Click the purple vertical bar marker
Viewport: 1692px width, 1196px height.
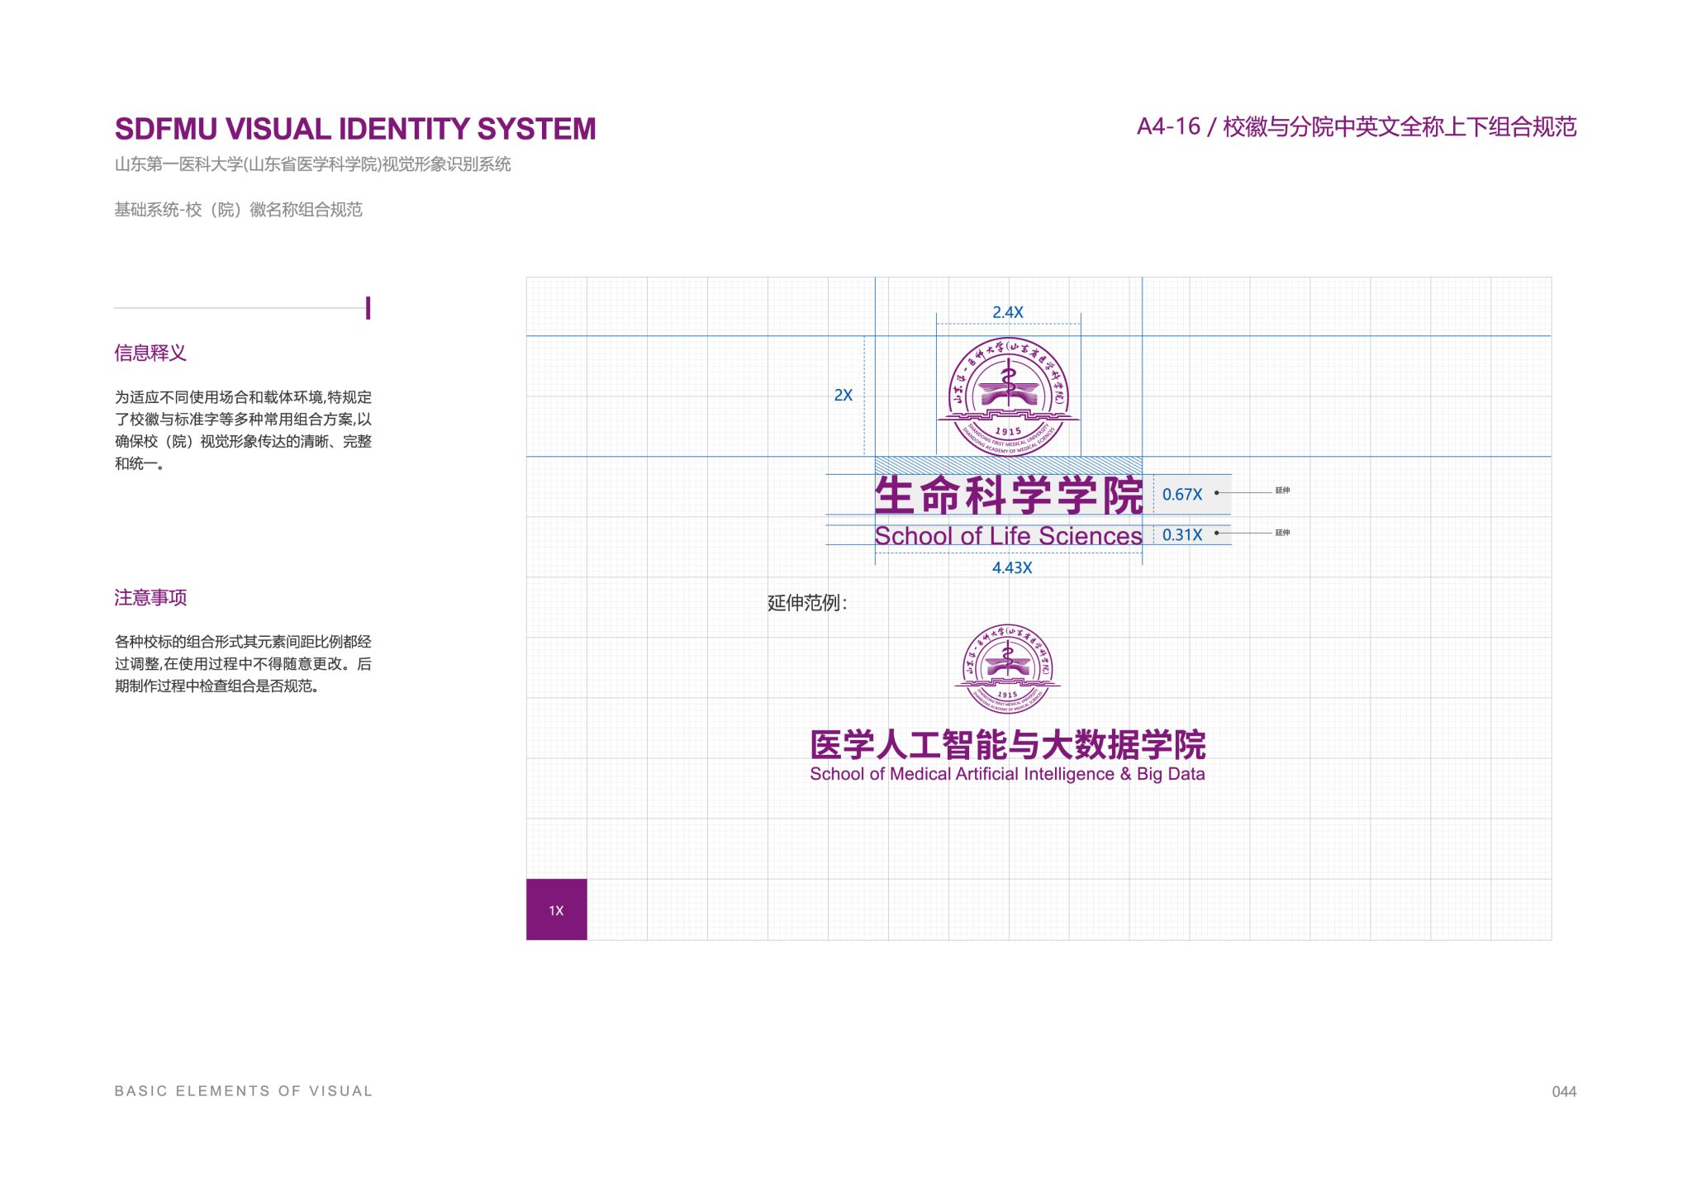[x=368, y=308]
